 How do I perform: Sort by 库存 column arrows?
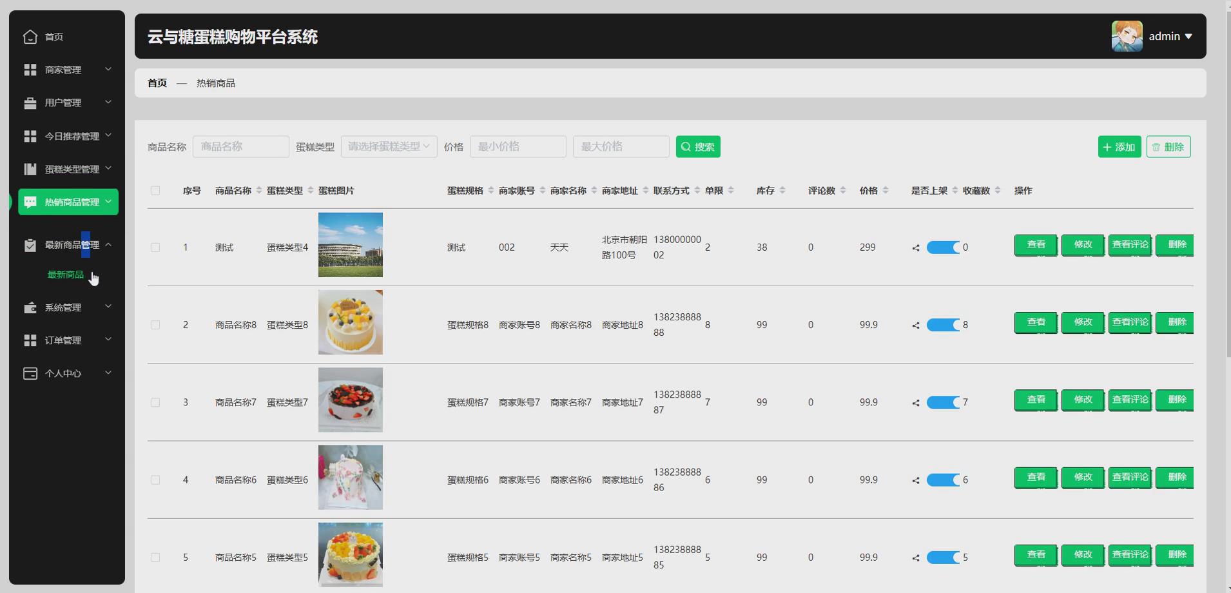[782, 190]
